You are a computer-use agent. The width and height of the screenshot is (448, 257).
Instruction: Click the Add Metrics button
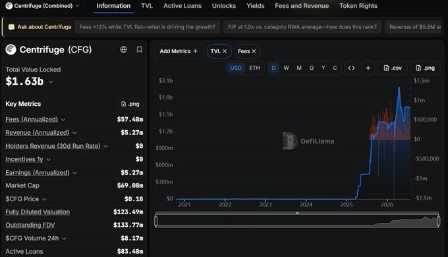point(179,51)
